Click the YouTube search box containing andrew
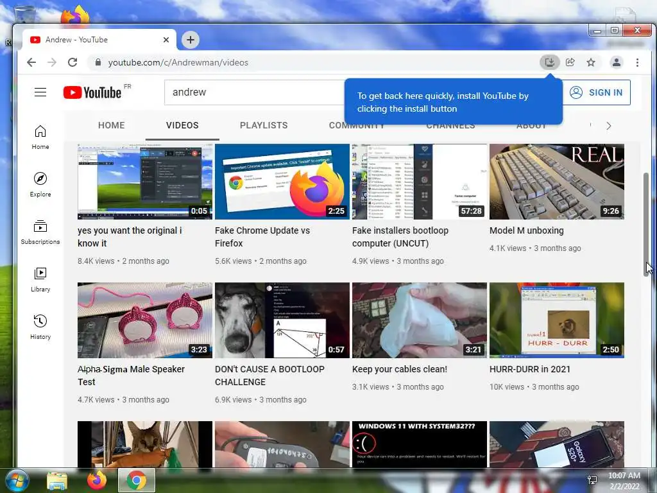The image size is (657, 493). (x=254, y=92)
